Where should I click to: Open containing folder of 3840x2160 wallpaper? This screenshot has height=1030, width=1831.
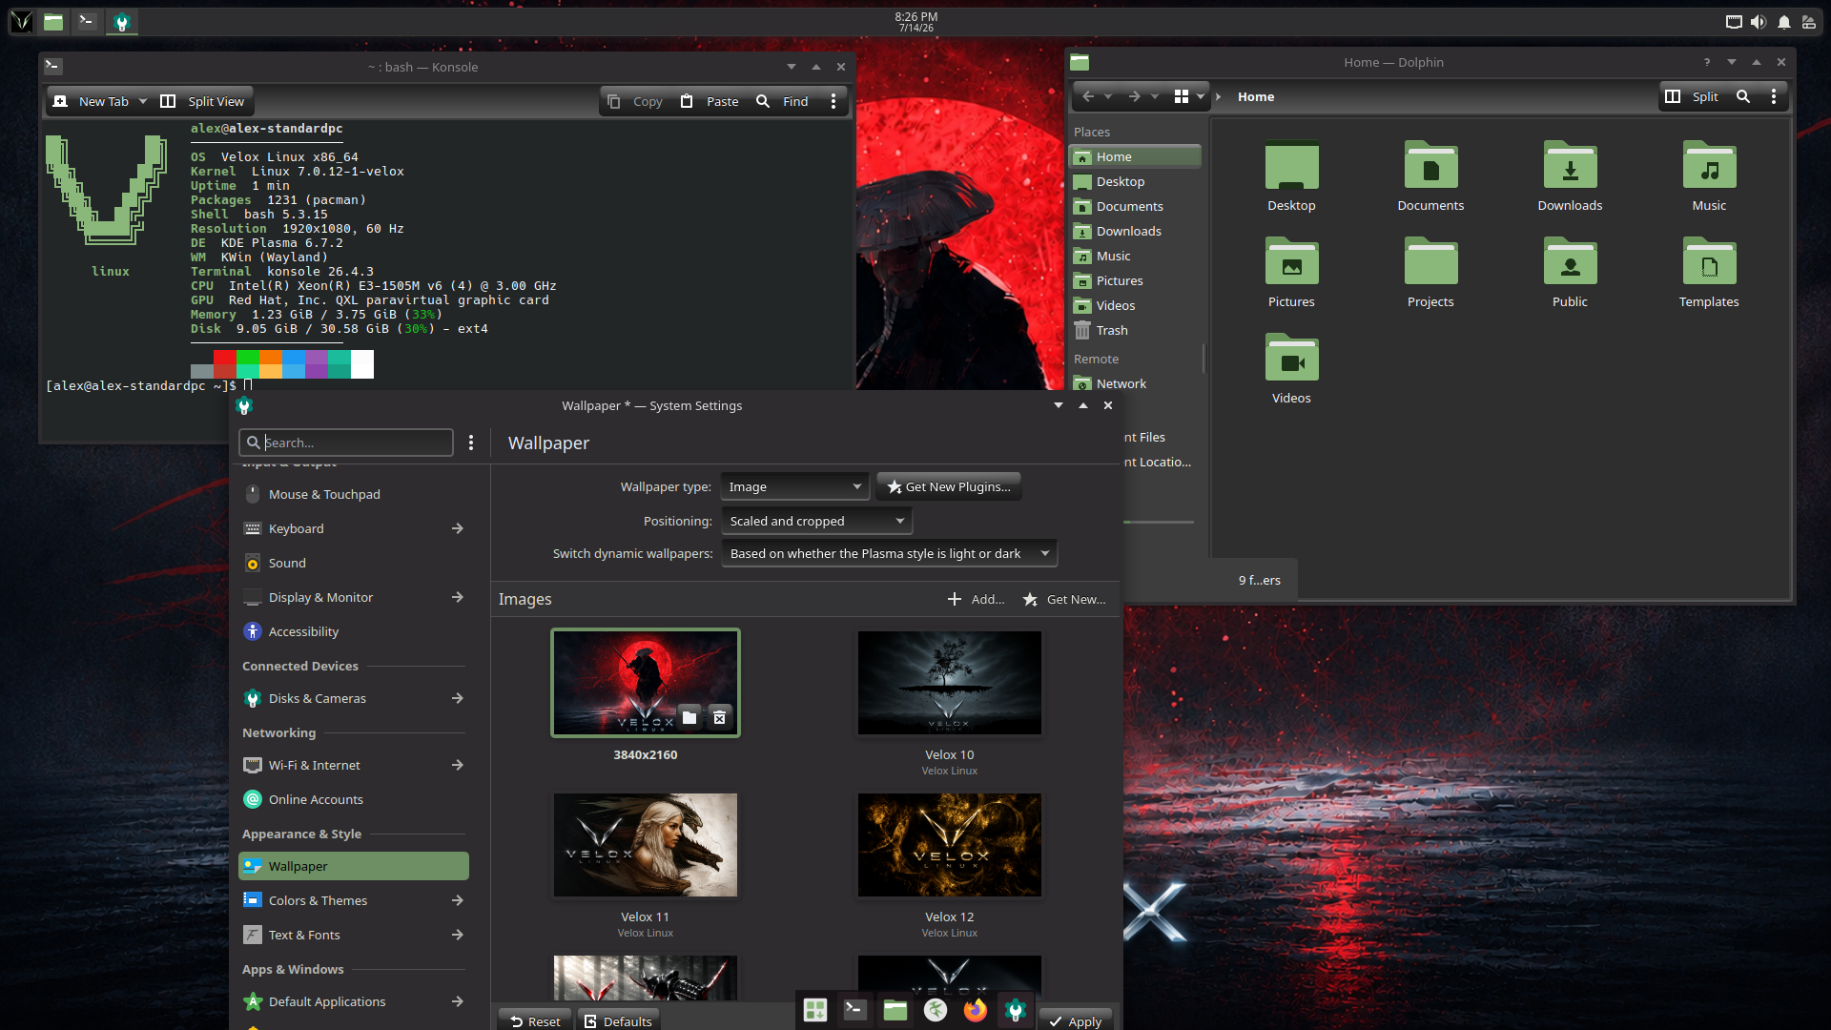(689, 717)
